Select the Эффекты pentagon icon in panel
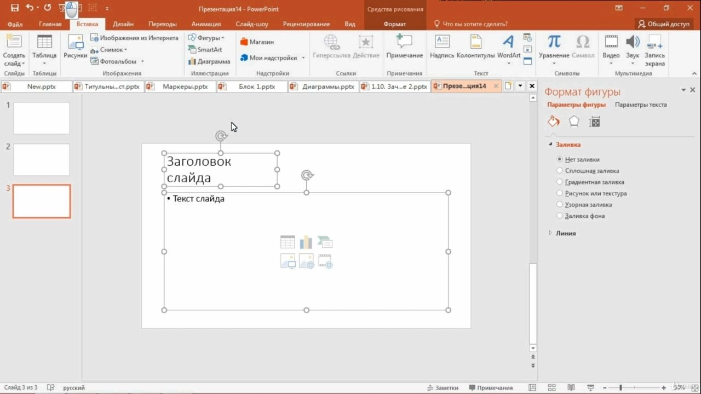The height and width of the screenshot is (394, 701). click(x=574, y=122)
